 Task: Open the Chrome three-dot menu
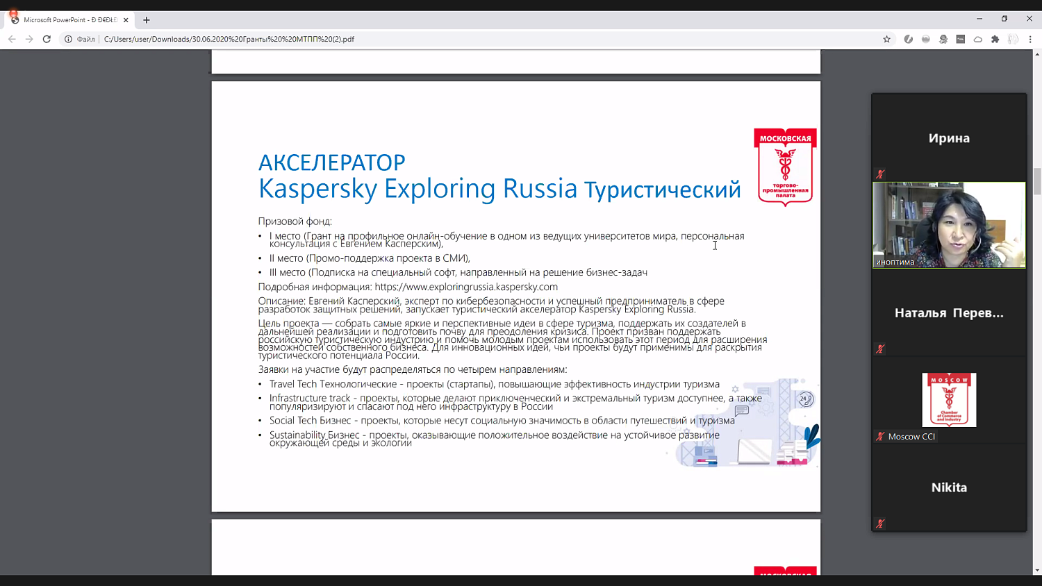pyautogui.click(x=1030, y=39)
